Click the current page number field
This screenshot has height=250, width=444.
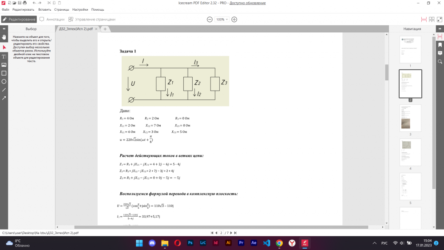pyautogui.click(x=221, y=233)
